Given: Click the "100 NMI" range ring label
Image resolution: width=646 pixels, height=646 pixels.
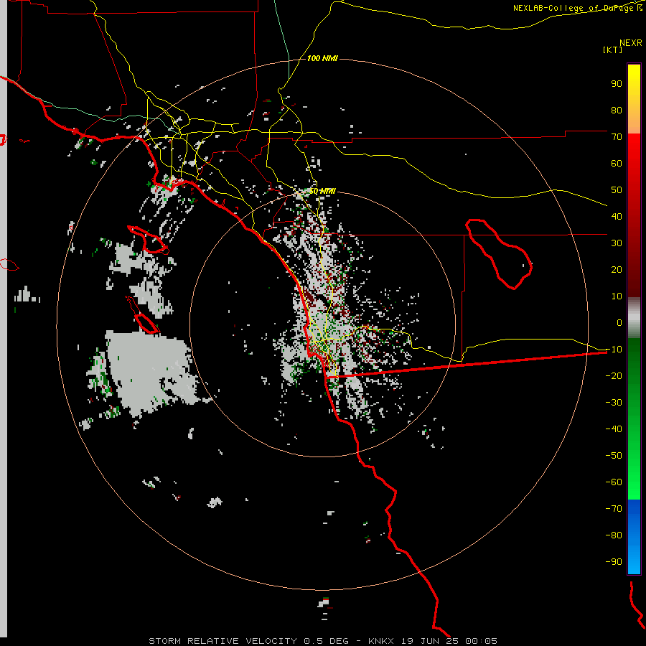Looking at the screenshot, I should tap(322, 59).
